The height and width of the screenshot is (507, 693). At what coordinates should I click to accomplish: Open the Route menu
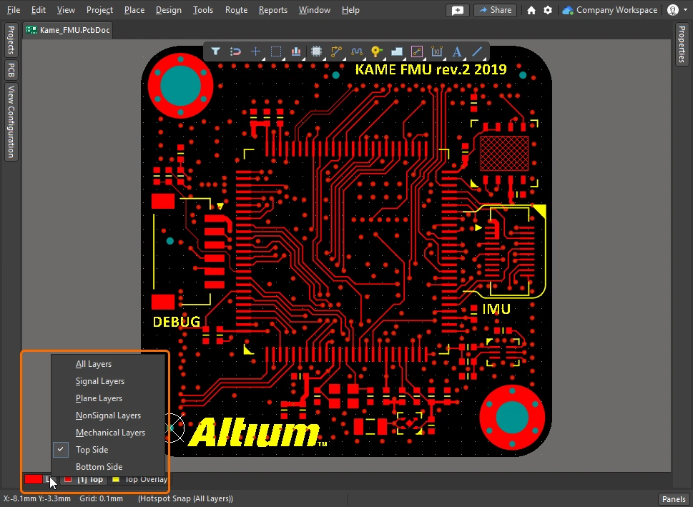[x=236, y=10]
